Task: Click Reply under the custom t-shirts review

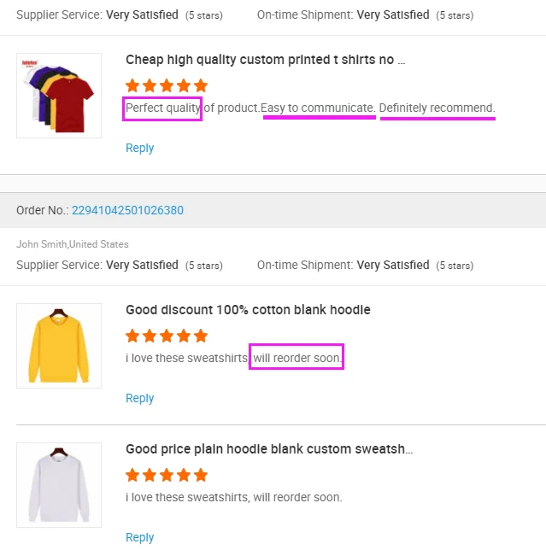Action: point(139,148)
